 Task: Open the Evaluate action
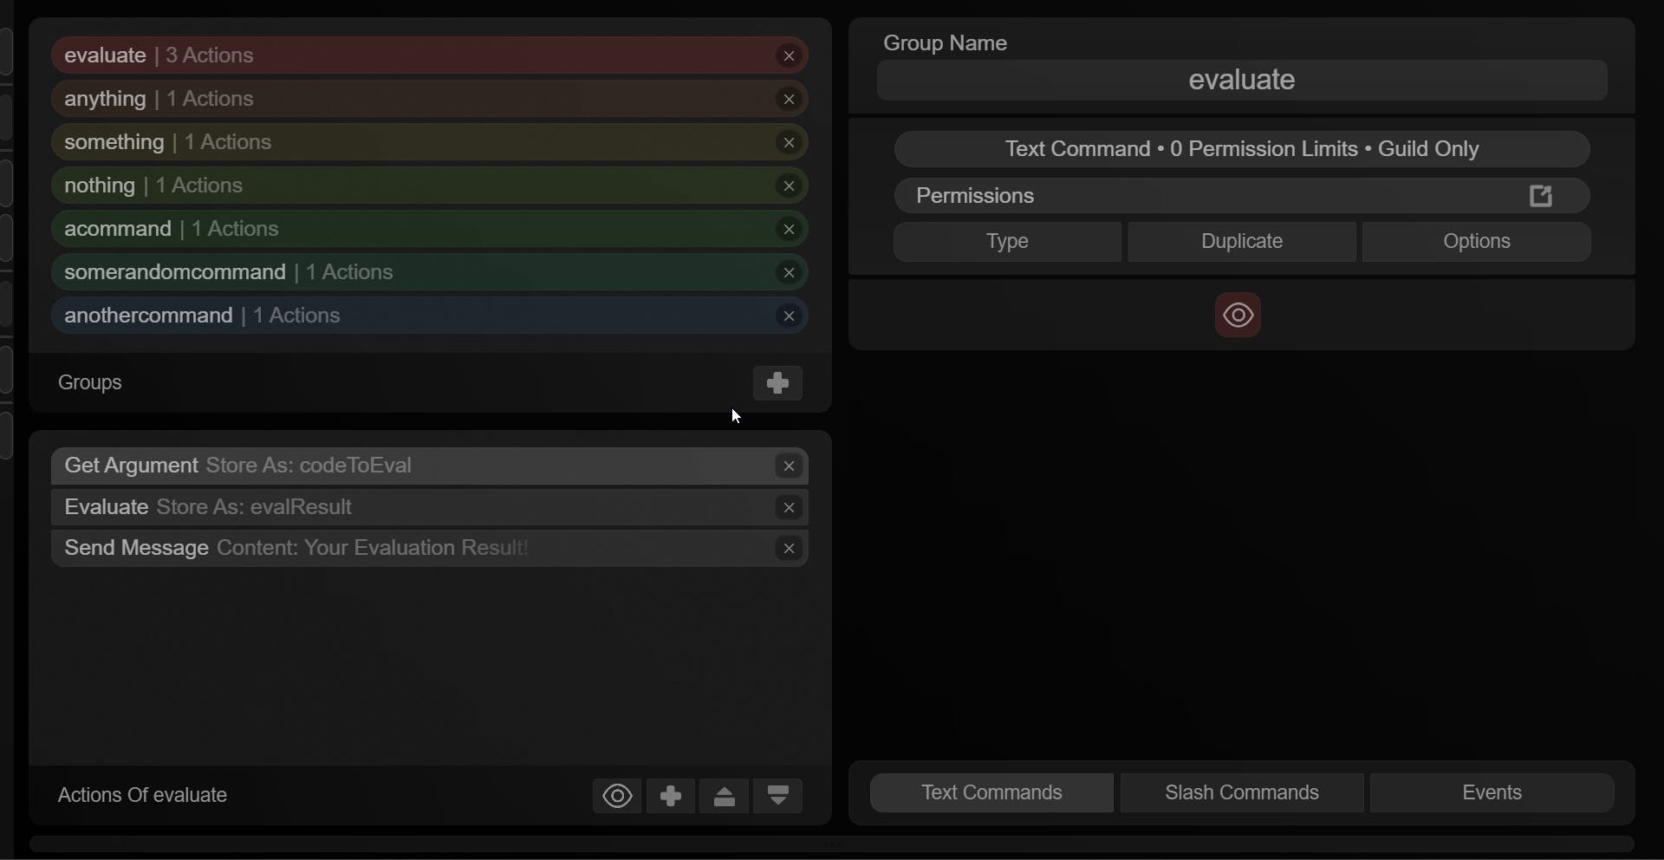click(x=429, y=507)
